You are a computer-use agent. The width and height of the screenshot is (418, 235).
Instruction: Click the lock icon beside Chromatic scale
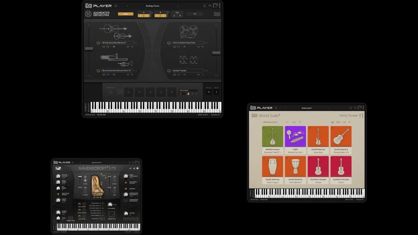188,94
